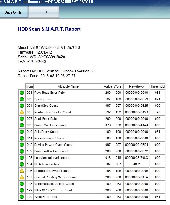Select the Load/unload cycle count row name
Viewport: 170px width, 205px height.
pos(52,158)
